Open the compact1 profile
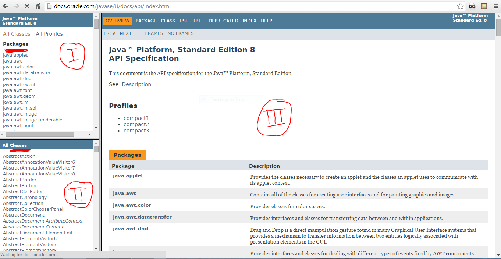The height and width of the screenshot is (259, 501). tap(136, 118)
